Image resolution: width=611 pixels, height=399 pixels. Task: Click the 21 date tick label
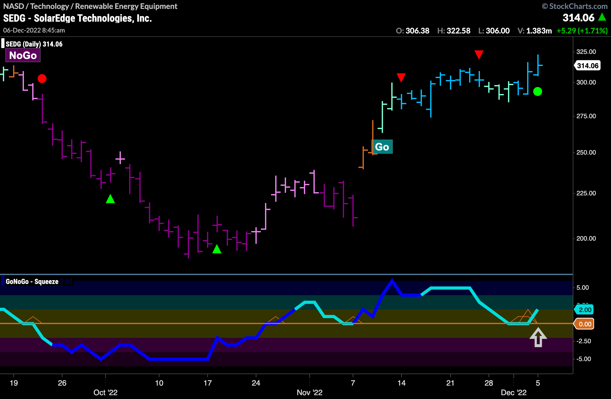point(450,383)
